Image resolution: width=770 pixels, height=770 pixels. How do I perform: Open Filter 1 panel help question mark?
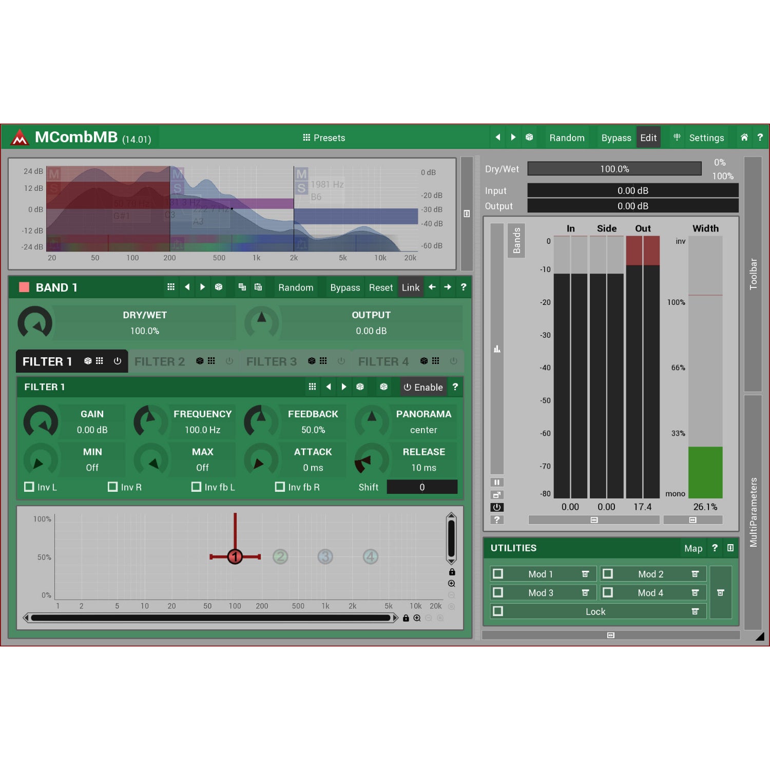tap(455, 387)
